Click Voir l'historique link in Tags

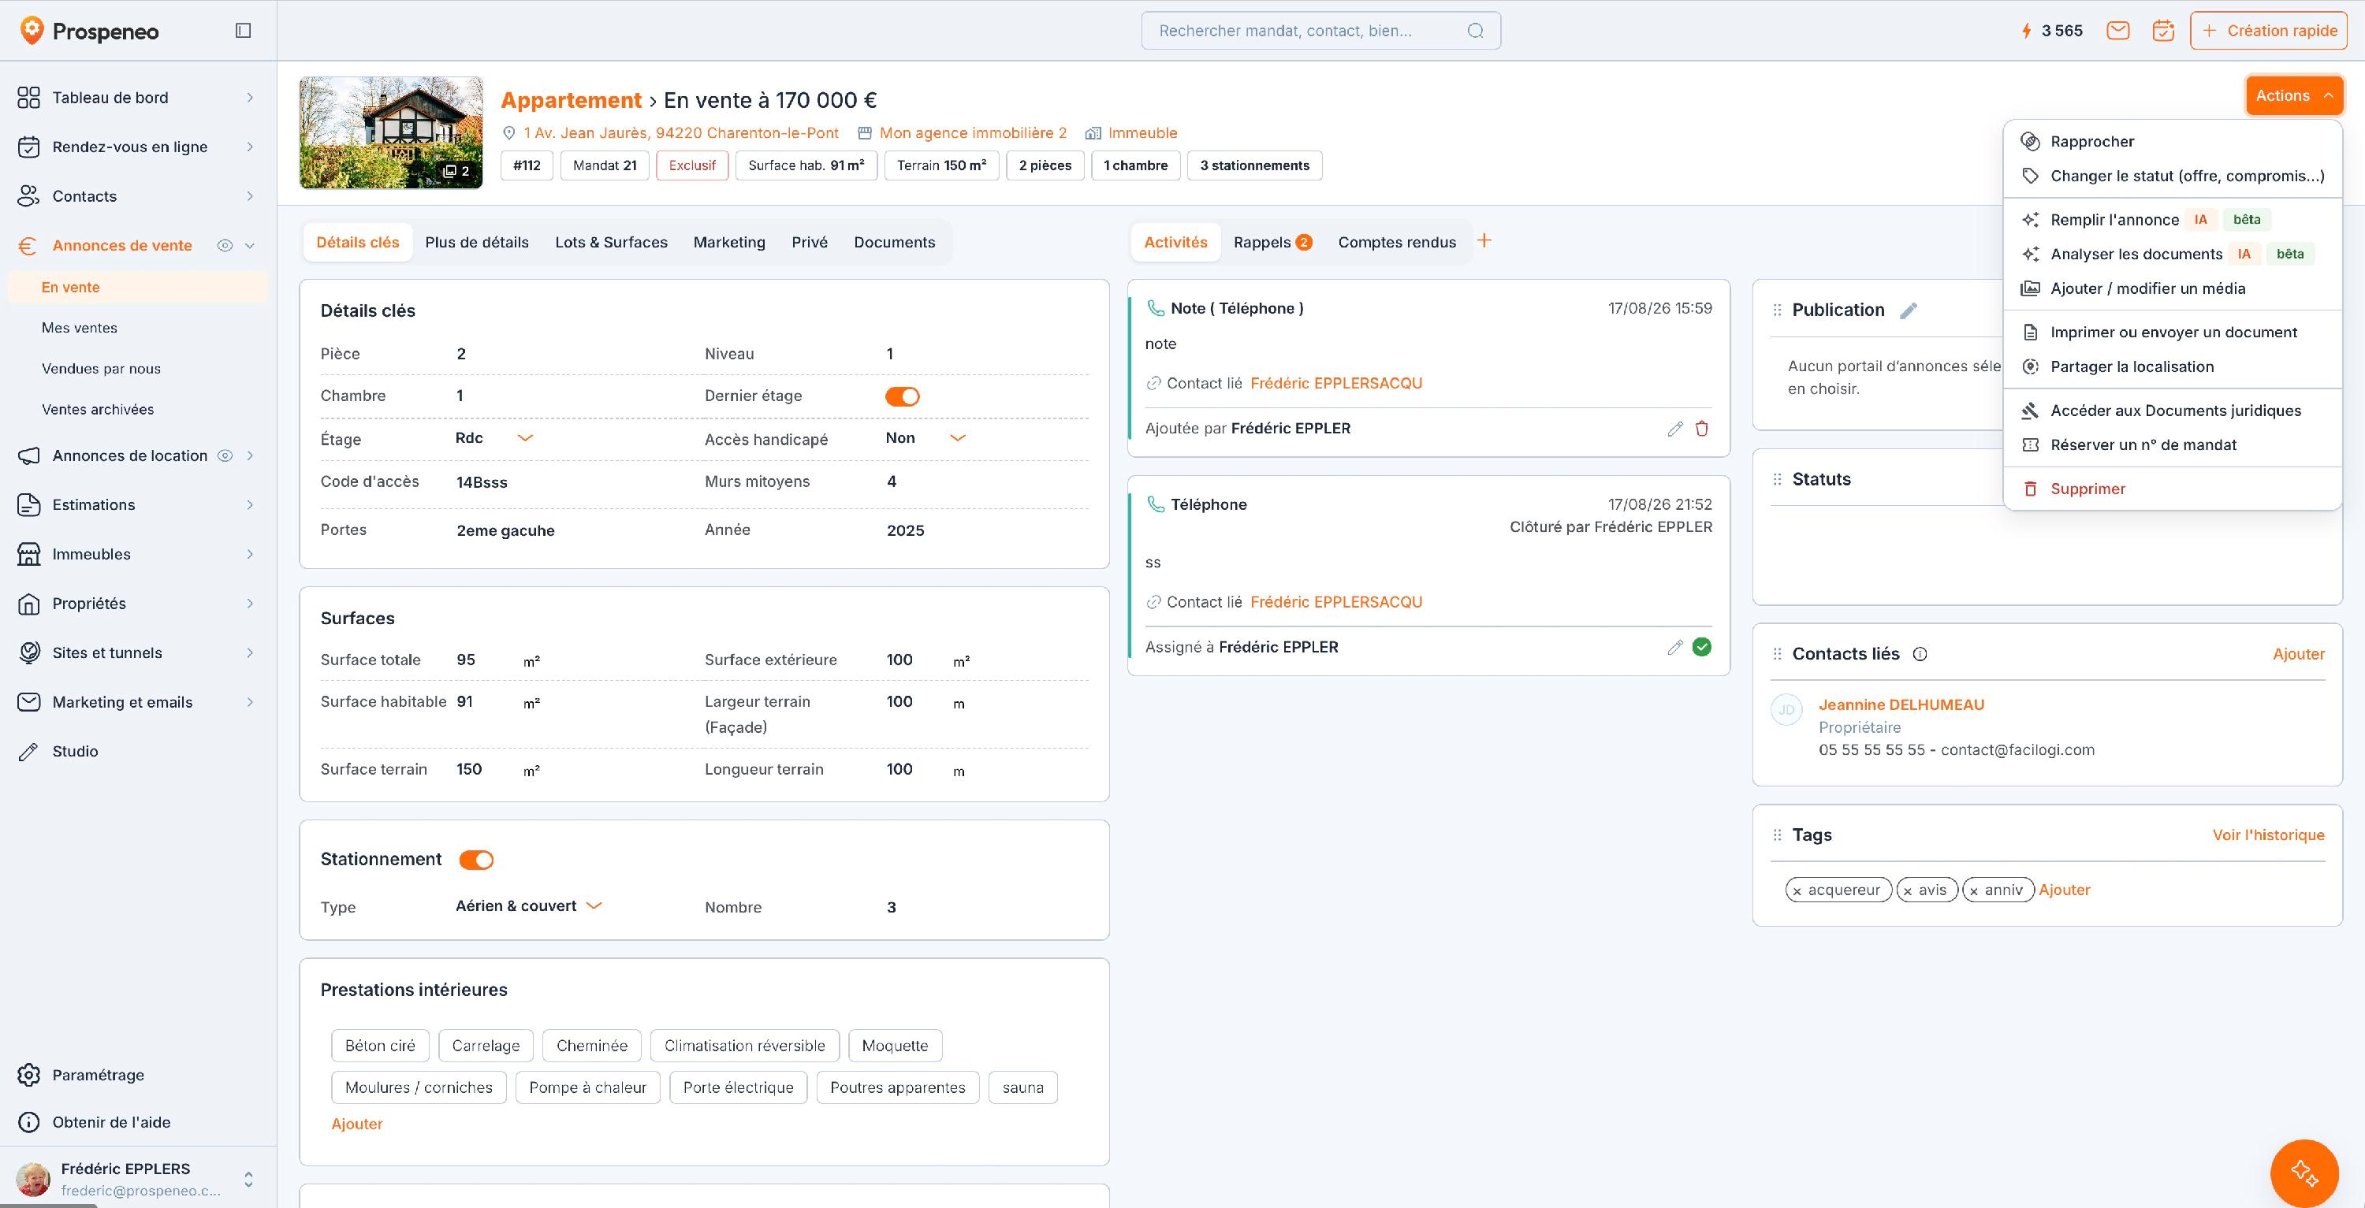2268,834
